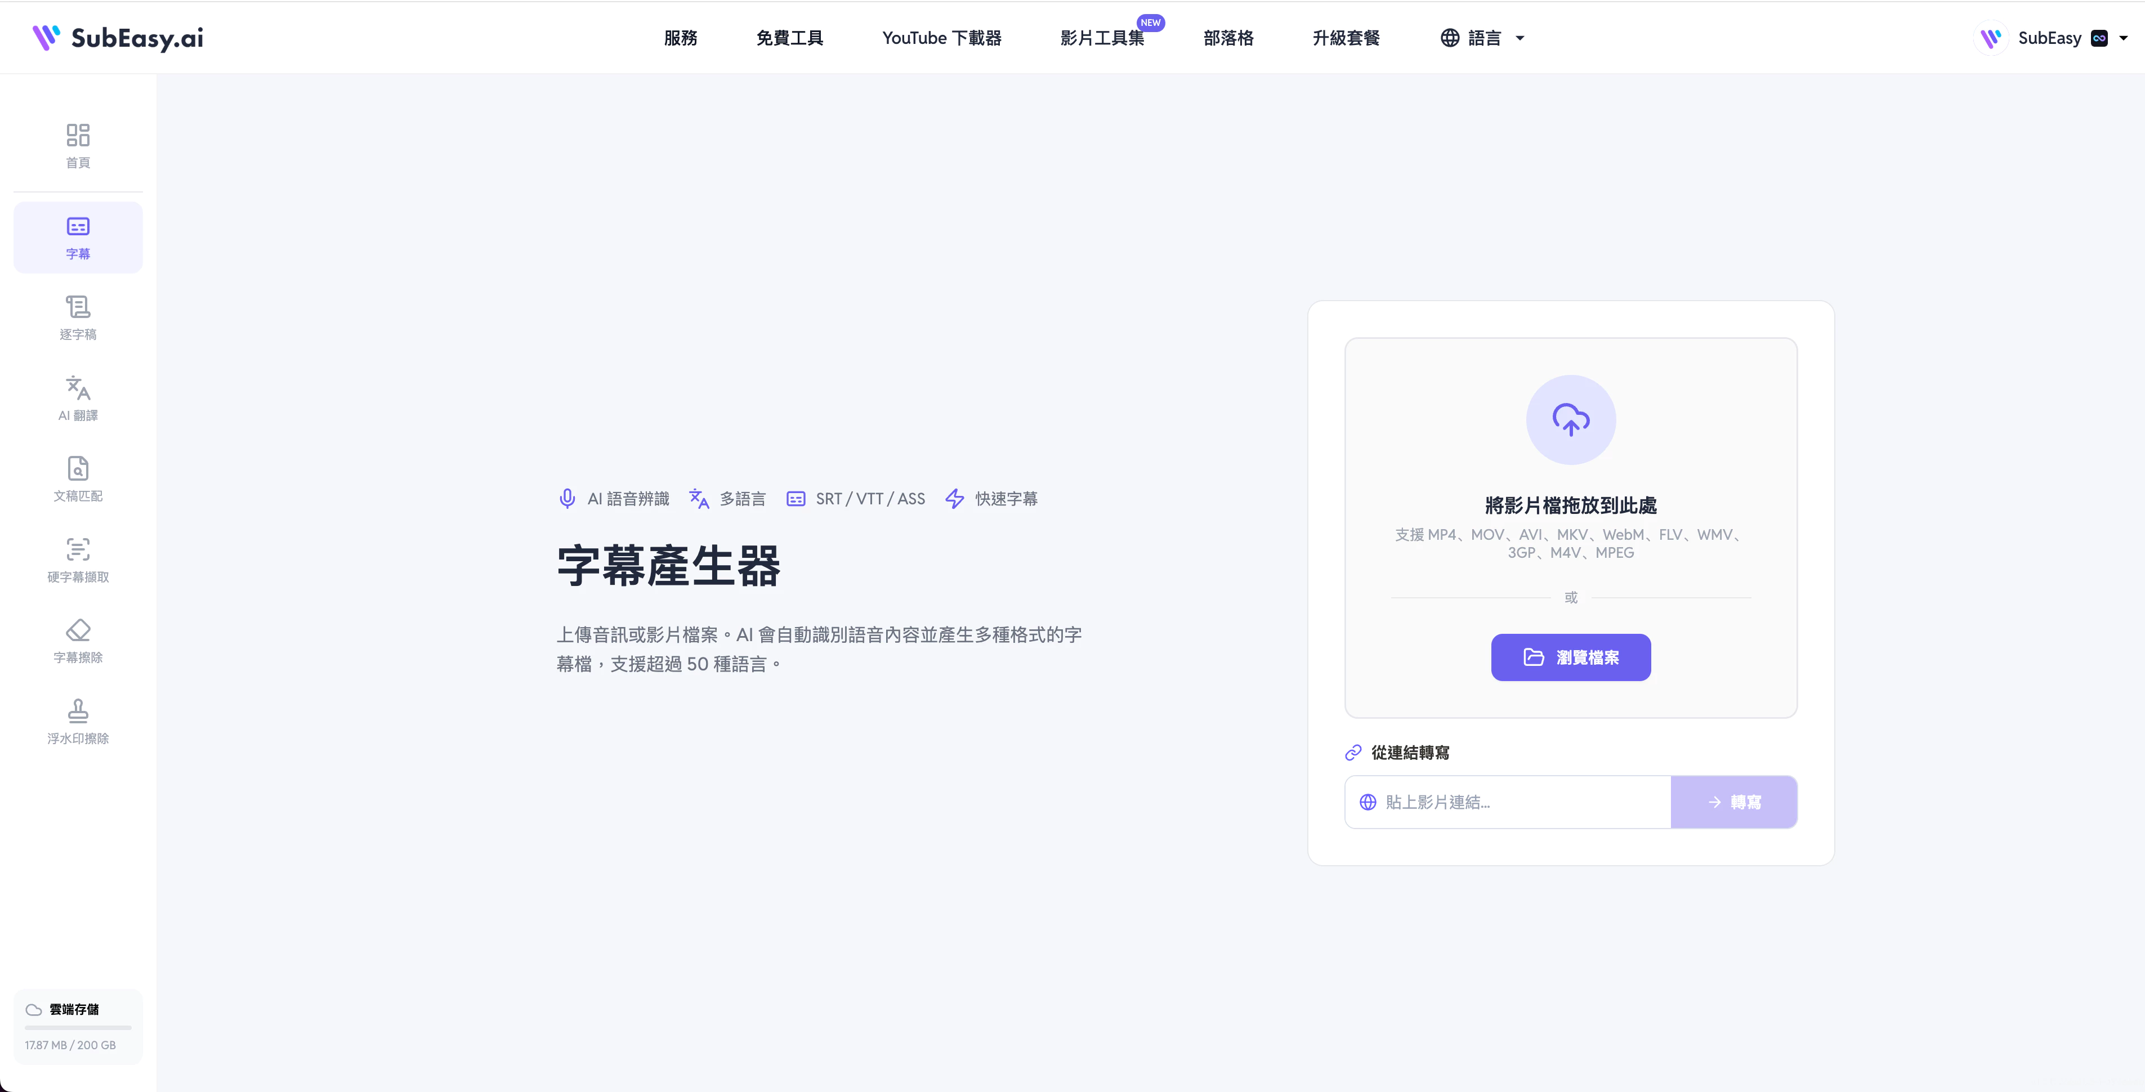
Task: Click the supported formats text 支援 MP4、MOV
Action: (1570, 544)
